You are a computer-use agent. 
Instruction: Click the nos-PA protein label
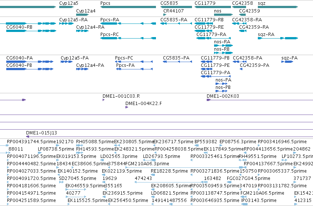[223, 80]
